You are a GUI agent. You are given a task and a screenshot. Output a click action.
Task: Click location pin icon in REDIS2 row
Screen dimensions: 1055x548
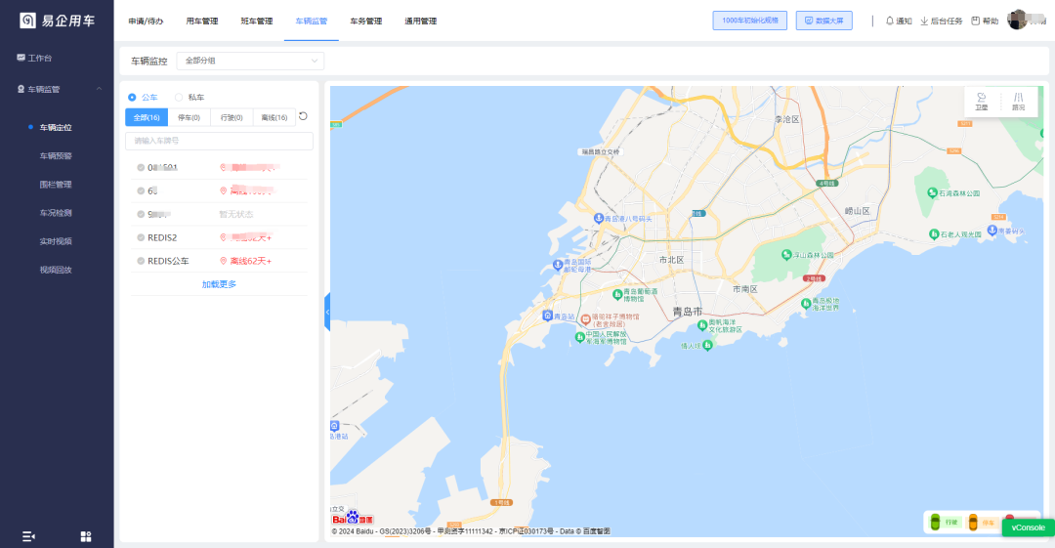[224, 237]
